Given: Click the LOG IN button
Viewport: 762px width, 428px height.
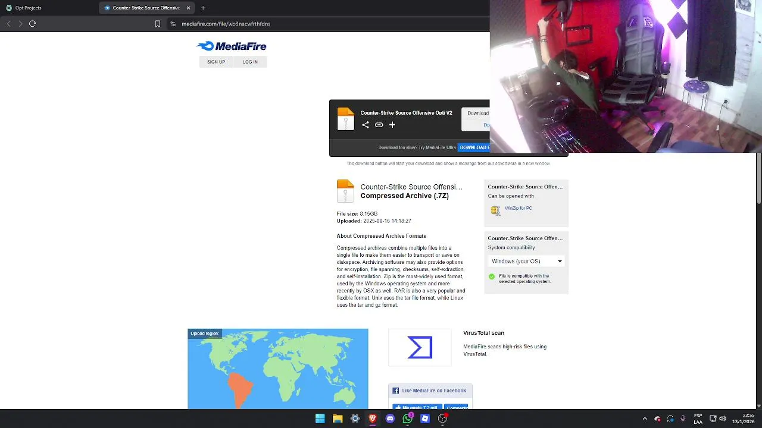Looking at the screenshot, I should click(250, 62).
